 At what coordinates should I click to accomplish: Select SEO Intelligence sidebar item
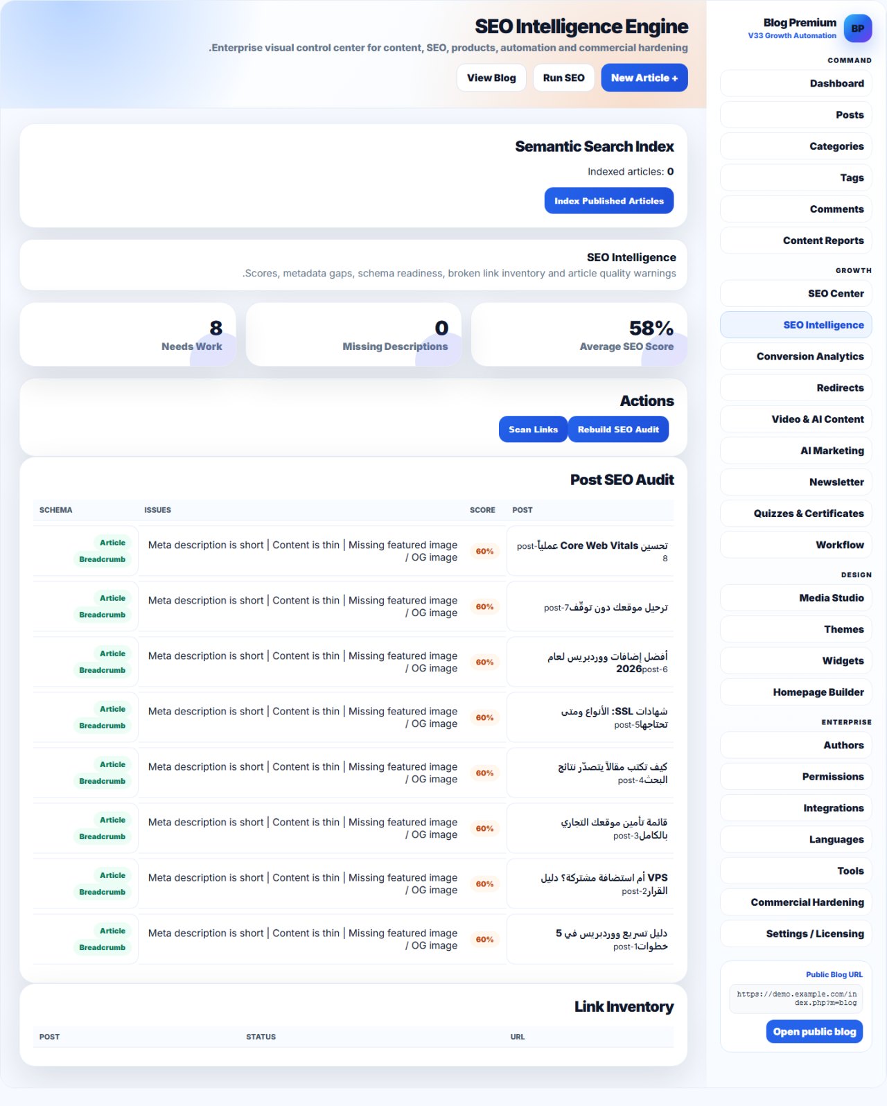(796, 325)
